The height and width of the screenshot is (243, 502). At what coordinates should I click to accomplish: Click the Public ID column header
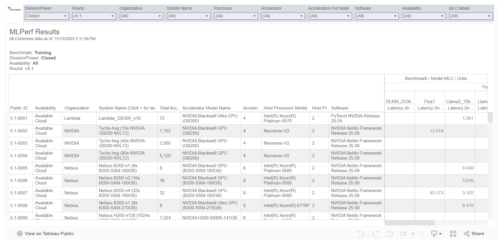point(19,108)
